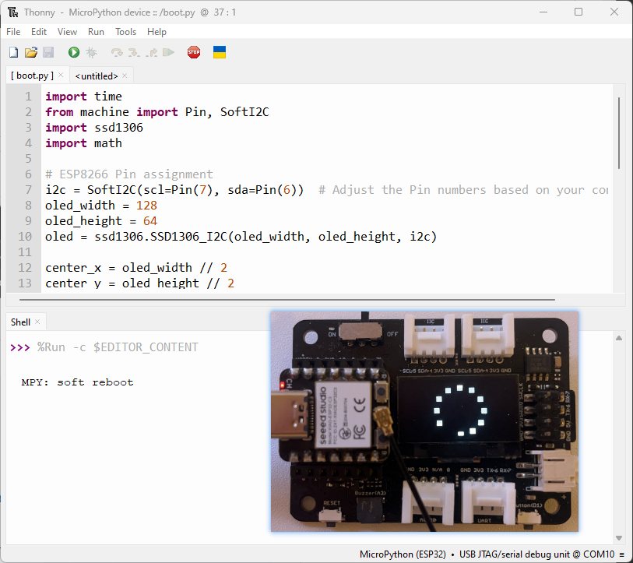Open the Tools menu

[125, 32]
